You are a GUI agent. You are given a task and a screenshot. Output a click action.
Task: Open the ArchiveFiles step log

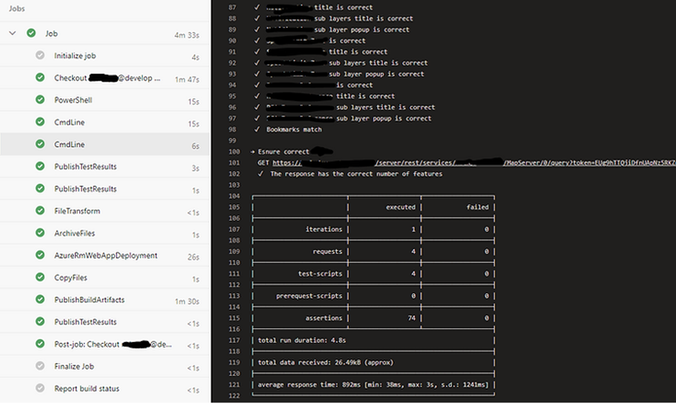105,233
